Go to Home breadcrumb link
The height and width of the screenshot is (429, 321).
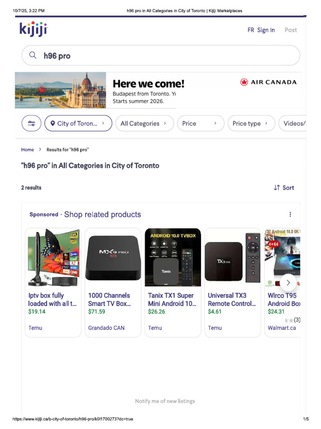(x=28, y=150)
